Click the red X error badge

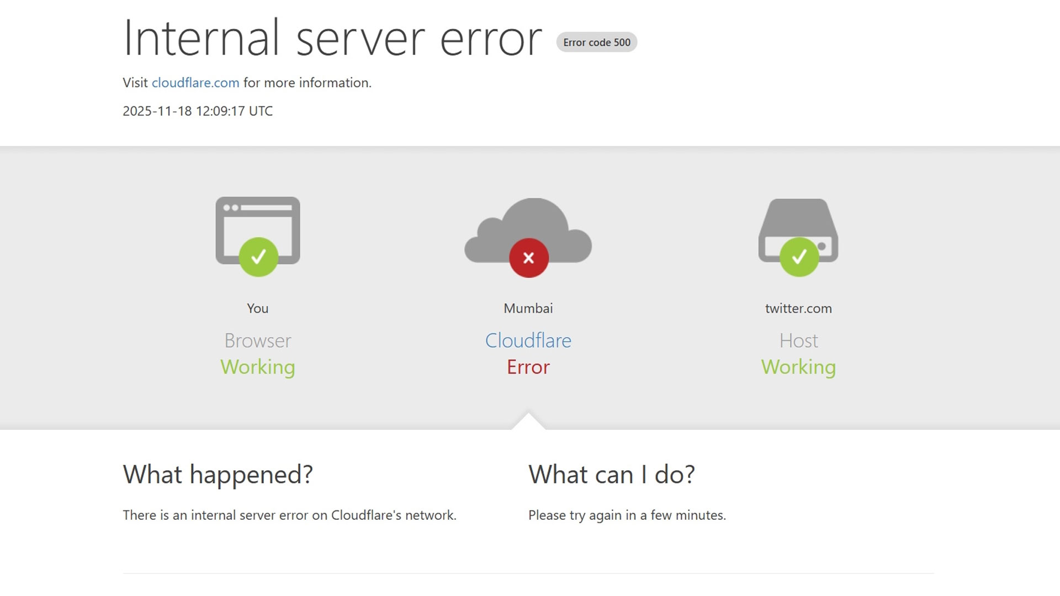(528, 258)
